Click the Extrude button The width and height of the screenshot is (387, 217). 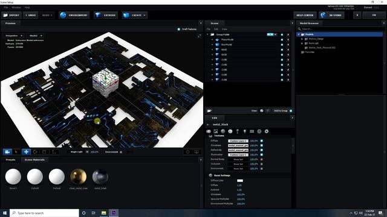pyautogui.click(x=106, y=15)
